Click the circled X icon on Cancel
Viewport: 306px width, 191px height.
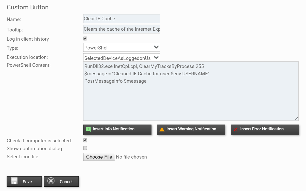51,181
